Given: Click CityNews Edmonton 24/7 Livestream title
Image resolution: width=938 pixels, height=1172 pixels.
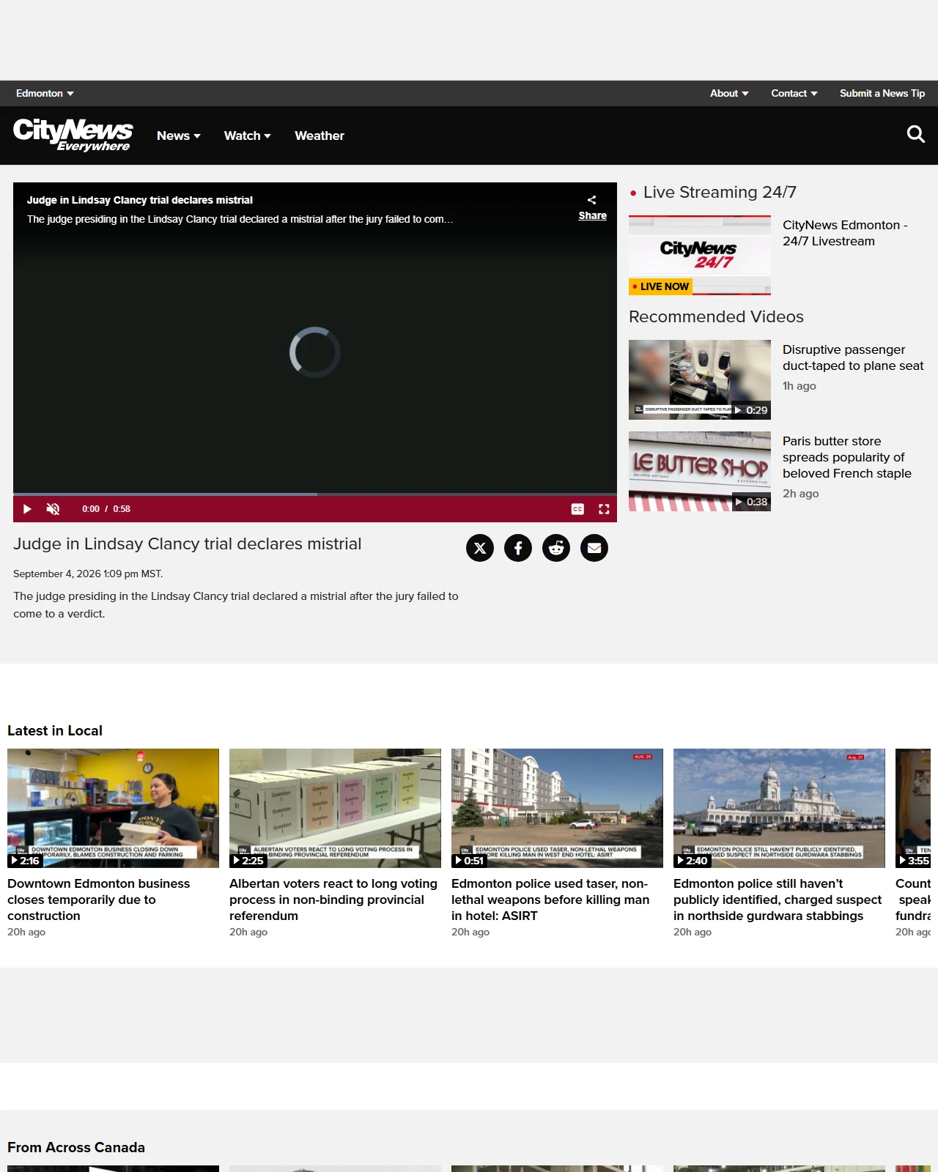Looking at the screenshot, I should click(x=845, y=233).
